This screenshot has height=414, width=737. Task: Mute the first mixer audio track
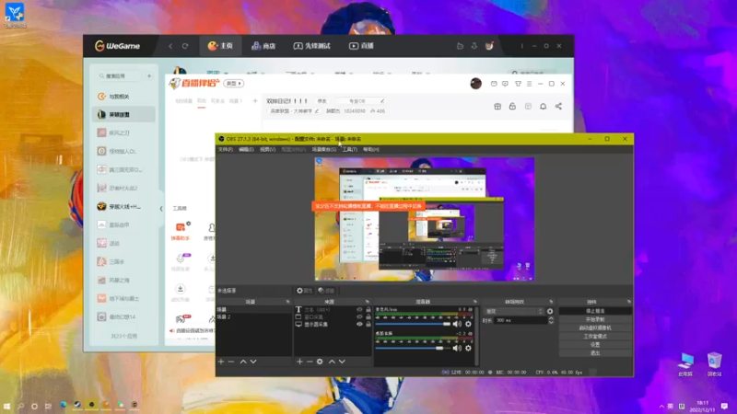tap(457, 324)
